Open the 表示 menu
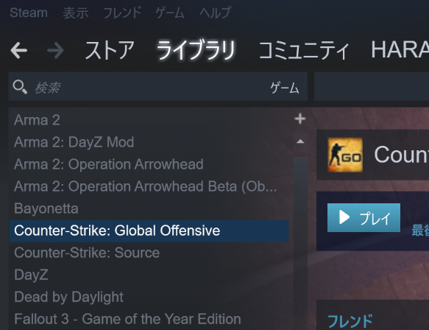The width and height of the screenshot is (429, 330). tap(76, 13)
